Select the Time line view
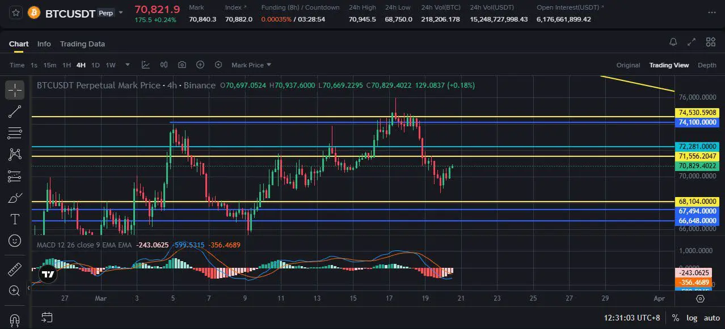 [17, 65]
